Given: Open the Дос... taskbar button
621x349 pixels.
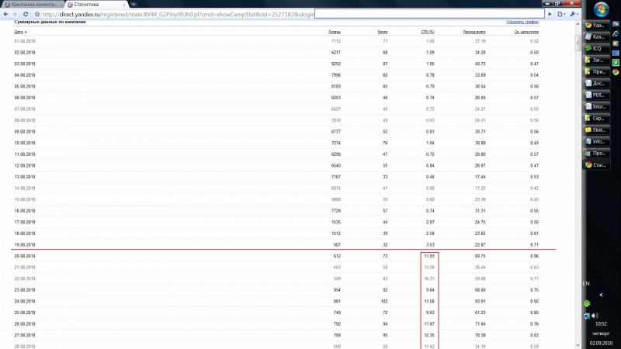Looking at the screenshot, I should tap(596, 84).
